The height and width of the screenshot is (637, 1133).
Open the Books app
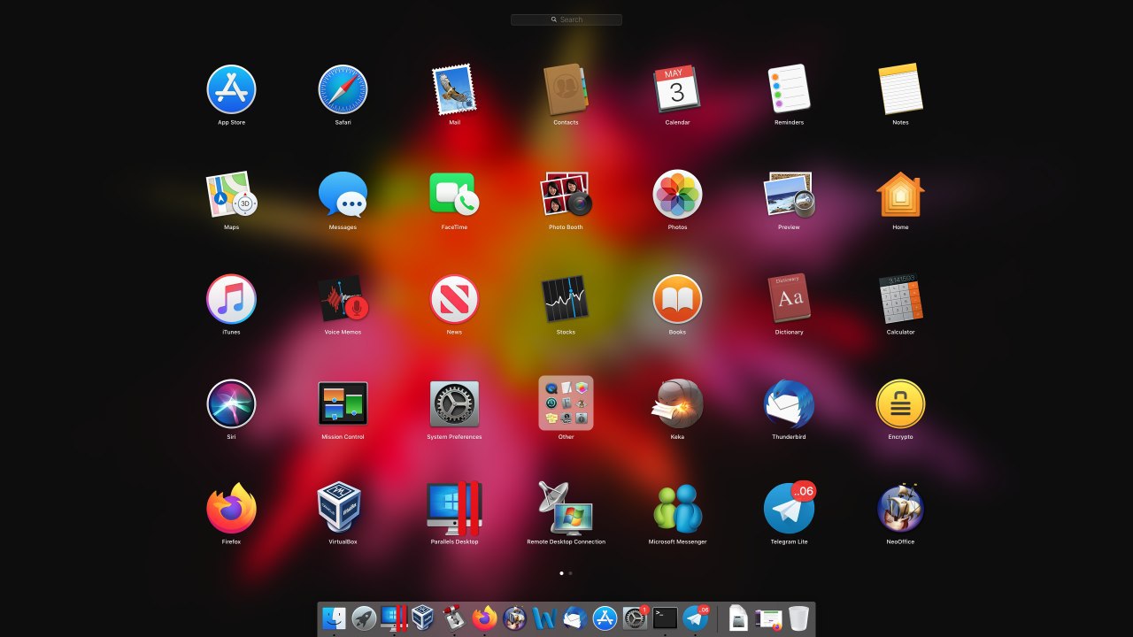pyautogui.click(x=677, y=299)
